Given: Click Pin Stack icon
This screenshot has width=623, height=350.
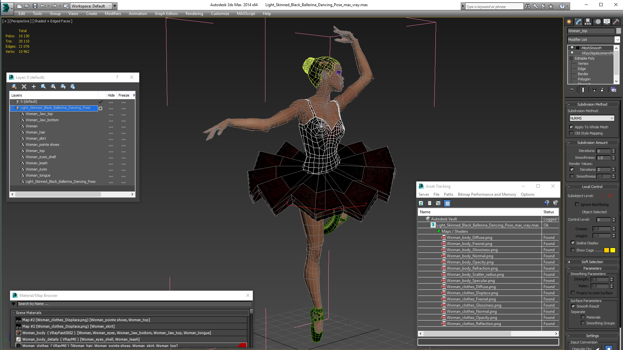Looking at the screenshot, I should click(x=572, y=90).
